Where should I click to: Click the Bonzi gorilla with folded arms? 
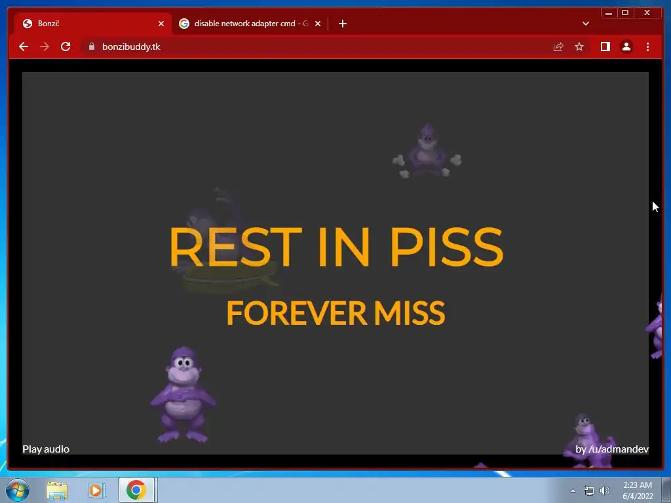click(x=183, y=394)
